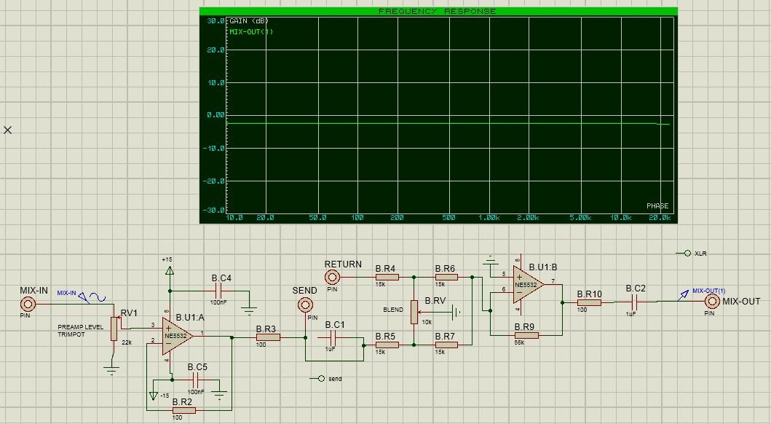Select the RV1 trimpot component

[x=114, y=329]
